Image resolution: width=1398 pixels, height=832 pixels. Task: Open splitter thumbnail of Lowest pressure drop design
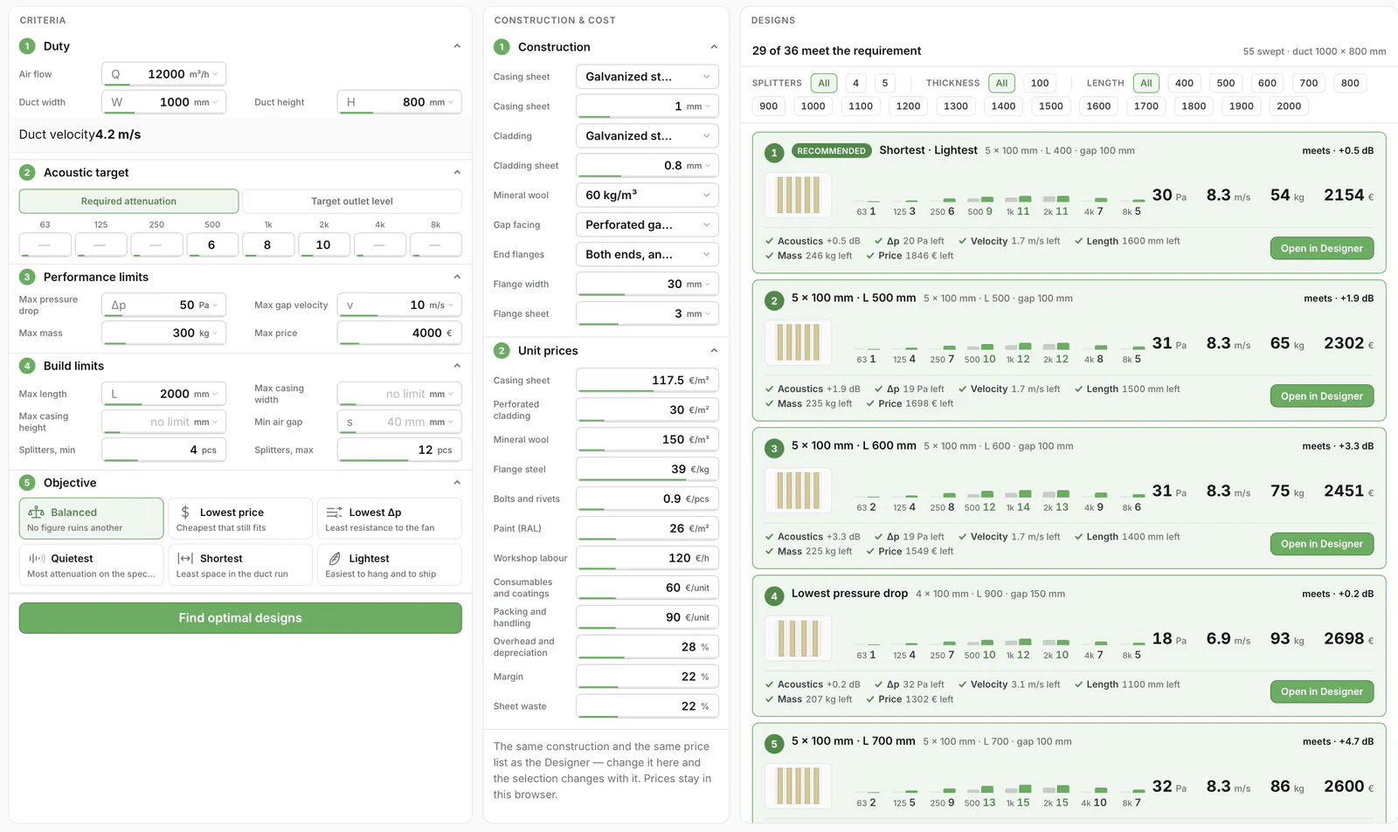(x=798, y=638)
